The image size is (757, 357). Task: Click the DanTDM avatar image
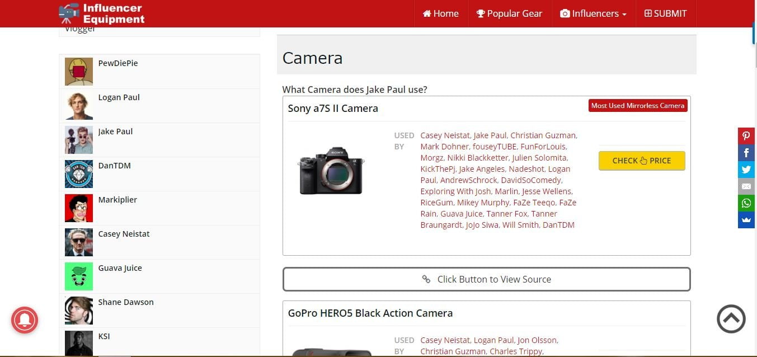click(x=79, y=174)
